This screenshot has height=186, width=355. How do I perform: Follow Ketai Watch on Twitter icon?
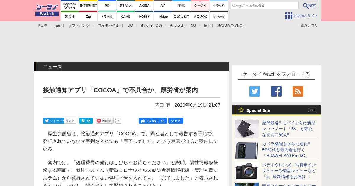coord(255,91)
